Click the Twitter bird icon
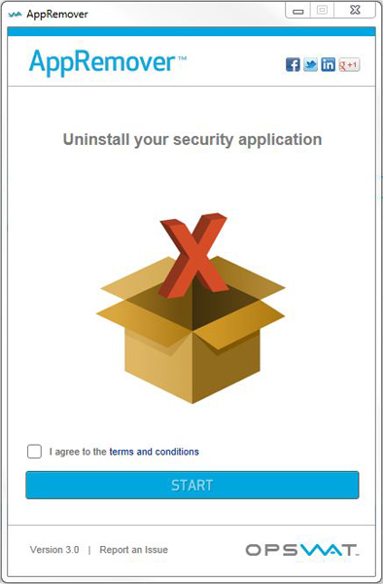The height and width of the screenshot is (584, 383). point(310,64)
